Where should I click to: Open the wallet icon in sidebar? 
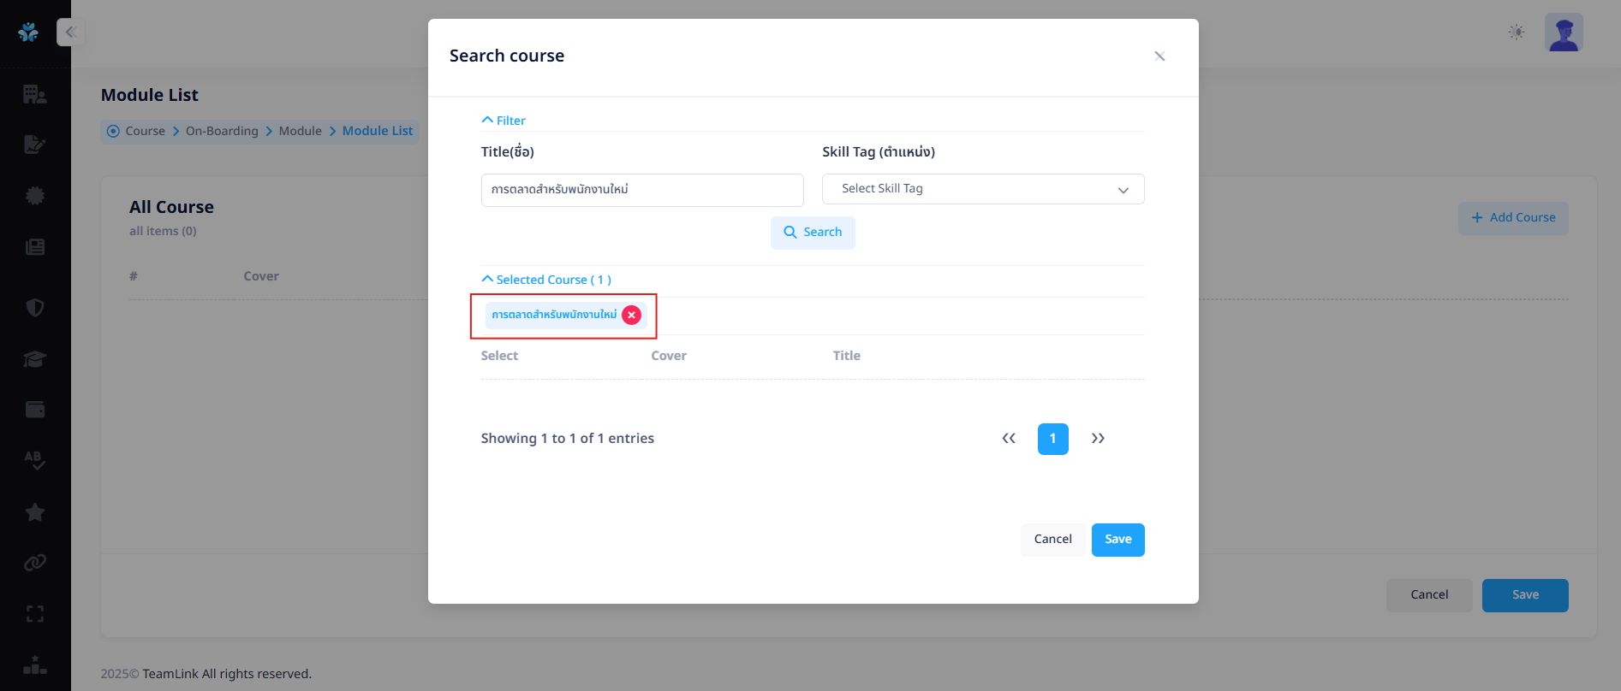[x=35, y=410]
